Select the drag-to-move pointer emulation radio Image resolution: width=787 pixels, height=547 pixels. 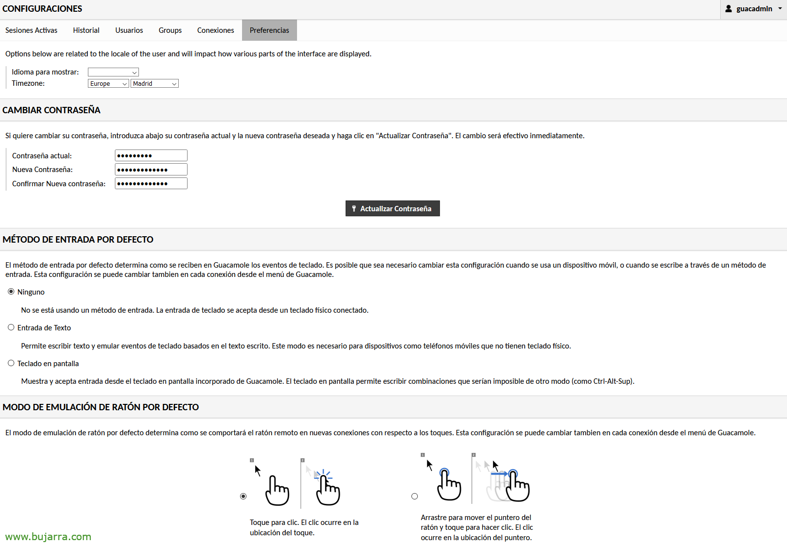point(414,497)
